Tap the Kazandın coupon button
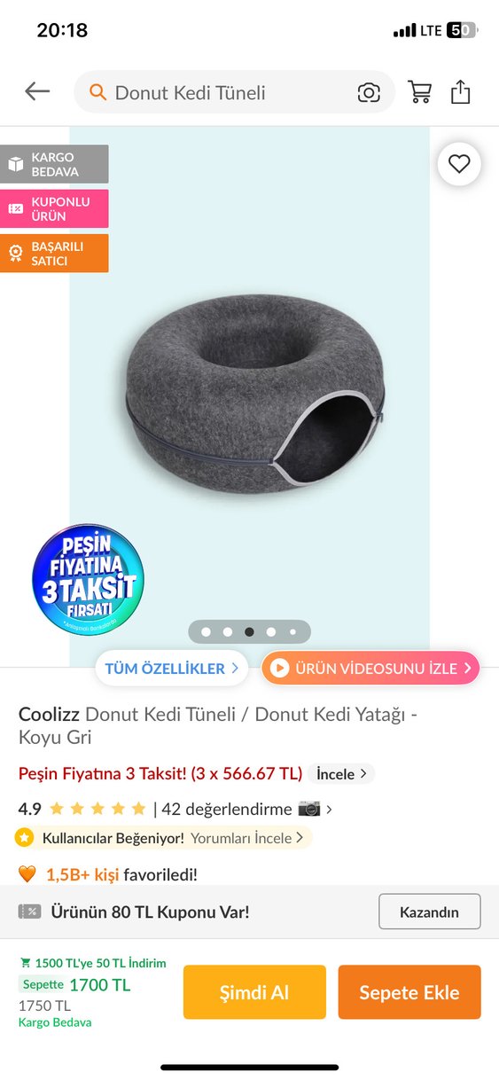Image resolution: width=499 pixels, height=1080 pixels. click(x=430, y=912)
